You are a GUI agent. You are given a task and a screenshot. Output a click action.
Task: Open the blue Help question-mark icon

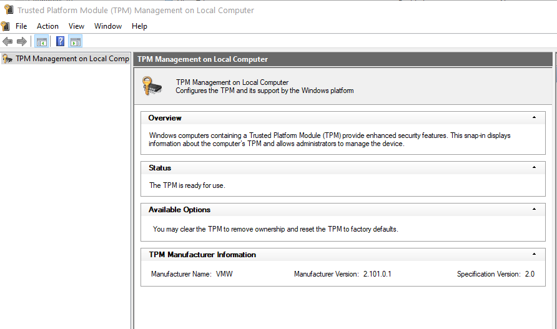click(61, 42)
